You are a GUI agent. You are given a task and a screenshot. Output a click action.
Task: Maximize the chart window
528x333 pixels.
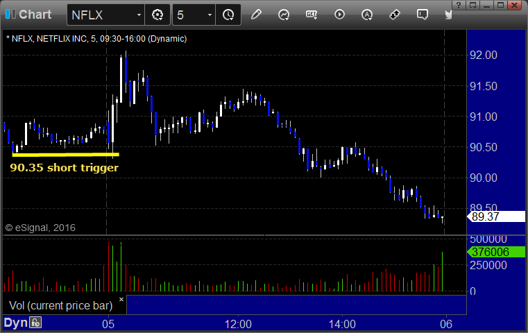(x=501, y=5)
